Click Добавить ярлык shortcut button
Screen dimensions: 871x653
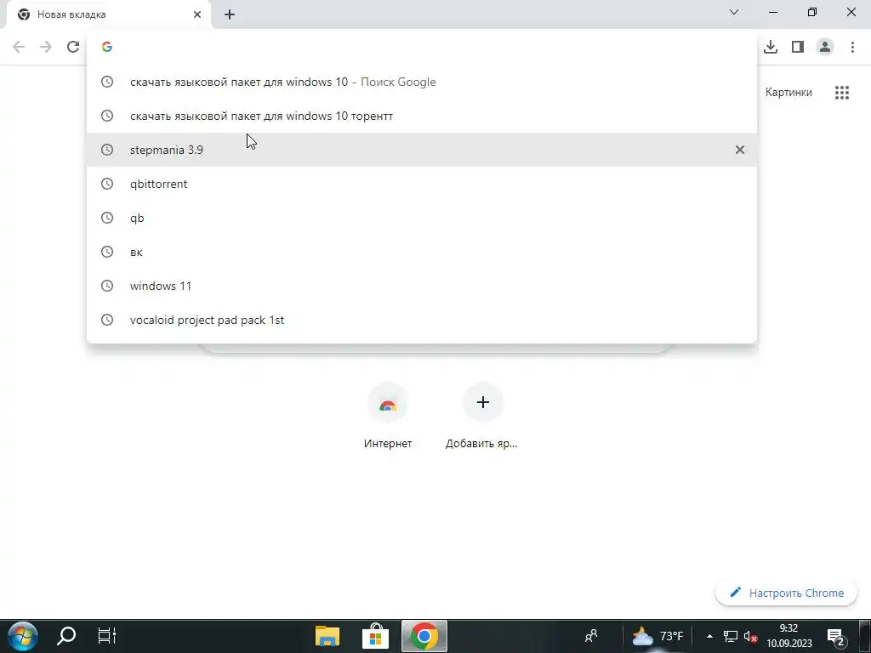click(x=481, y=417)
